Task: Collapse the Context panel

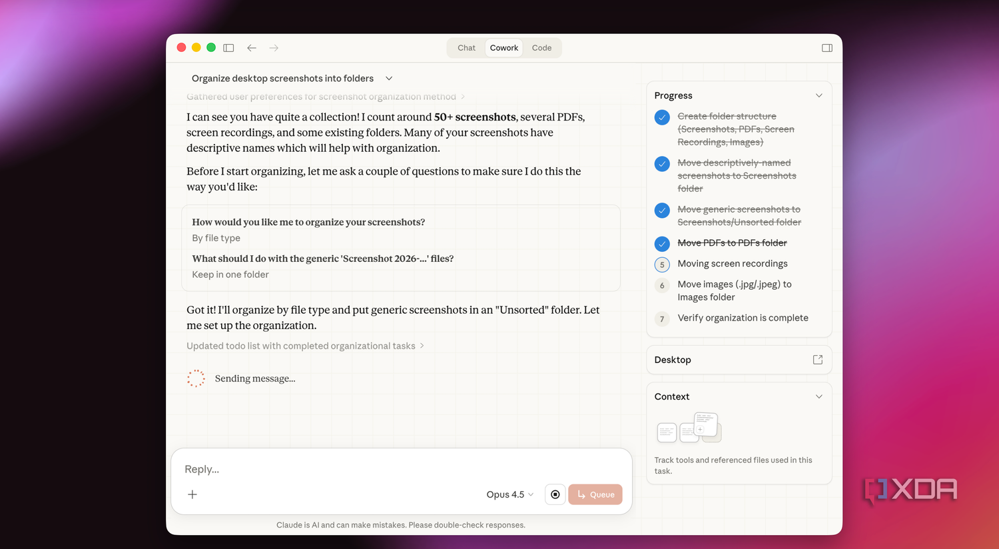Action: pos(819,396)
